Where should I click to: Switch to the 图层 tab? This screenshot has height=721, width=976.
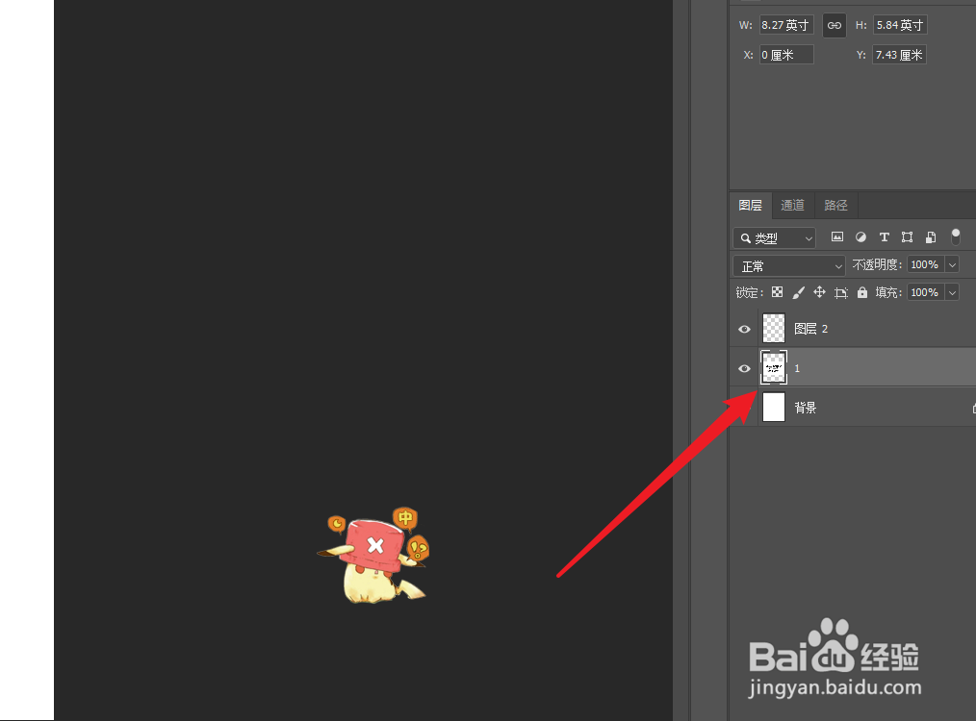[x=750, y=205]
